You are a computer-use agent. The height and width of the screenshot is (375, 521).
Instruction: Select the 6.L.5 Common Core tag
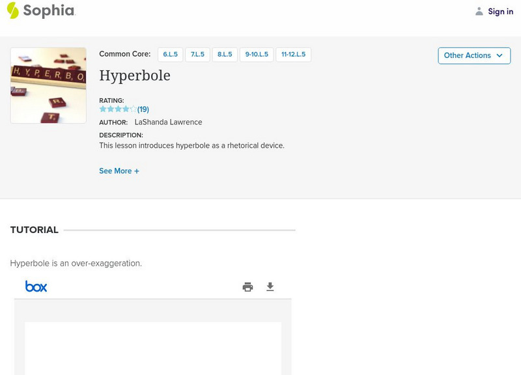pyautogui.click(x=170, y=55)
